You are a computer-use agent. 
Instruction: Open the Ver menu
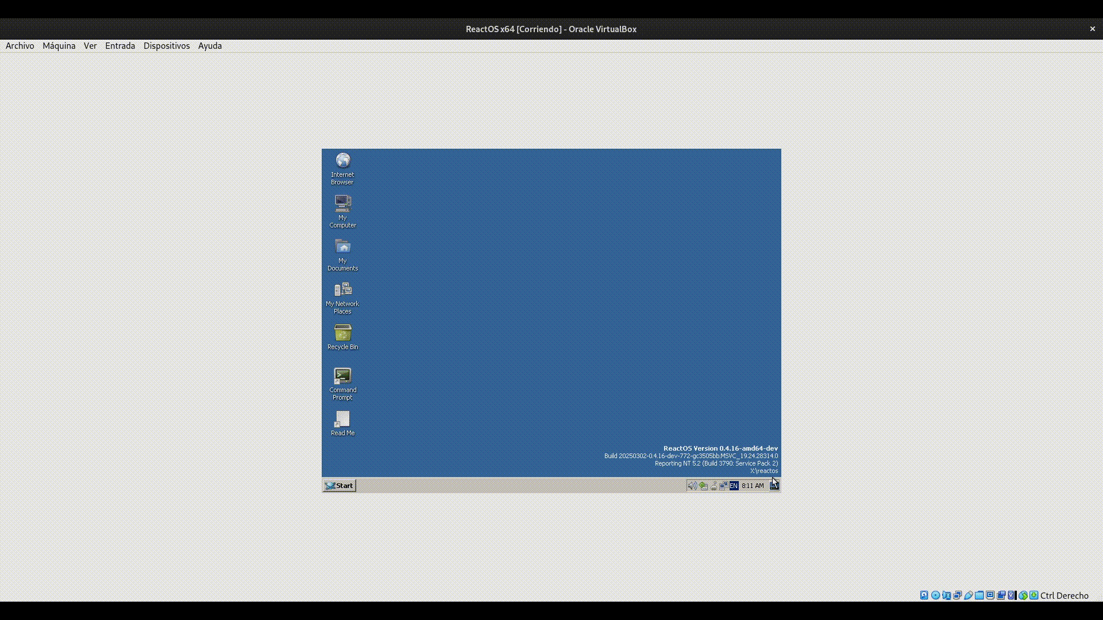coord(90,46)
